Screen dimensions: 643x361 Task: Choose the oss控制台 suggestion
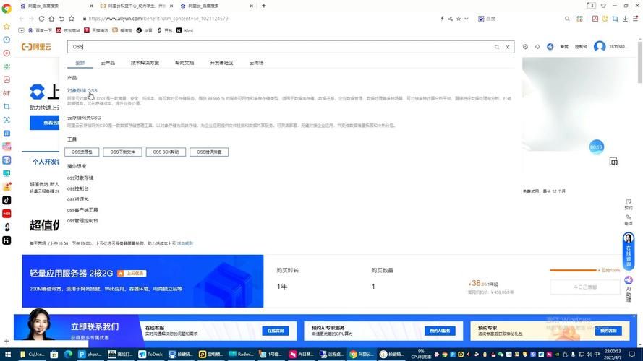78,188
